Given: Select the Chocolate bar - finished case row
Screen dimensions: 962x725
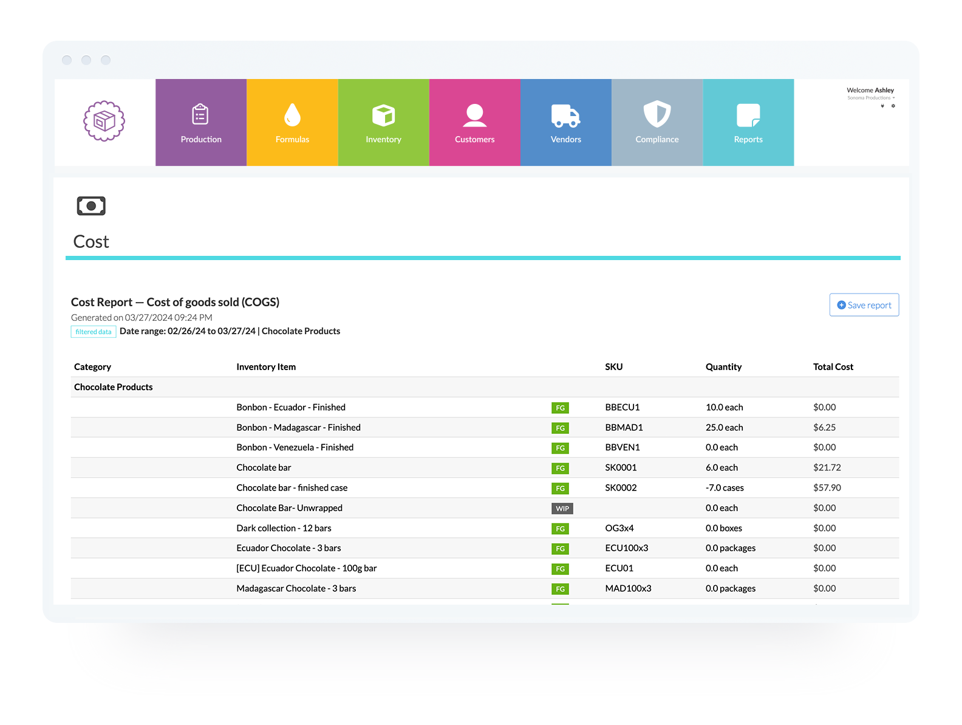Looking at the screenshot, I should 292,488.
